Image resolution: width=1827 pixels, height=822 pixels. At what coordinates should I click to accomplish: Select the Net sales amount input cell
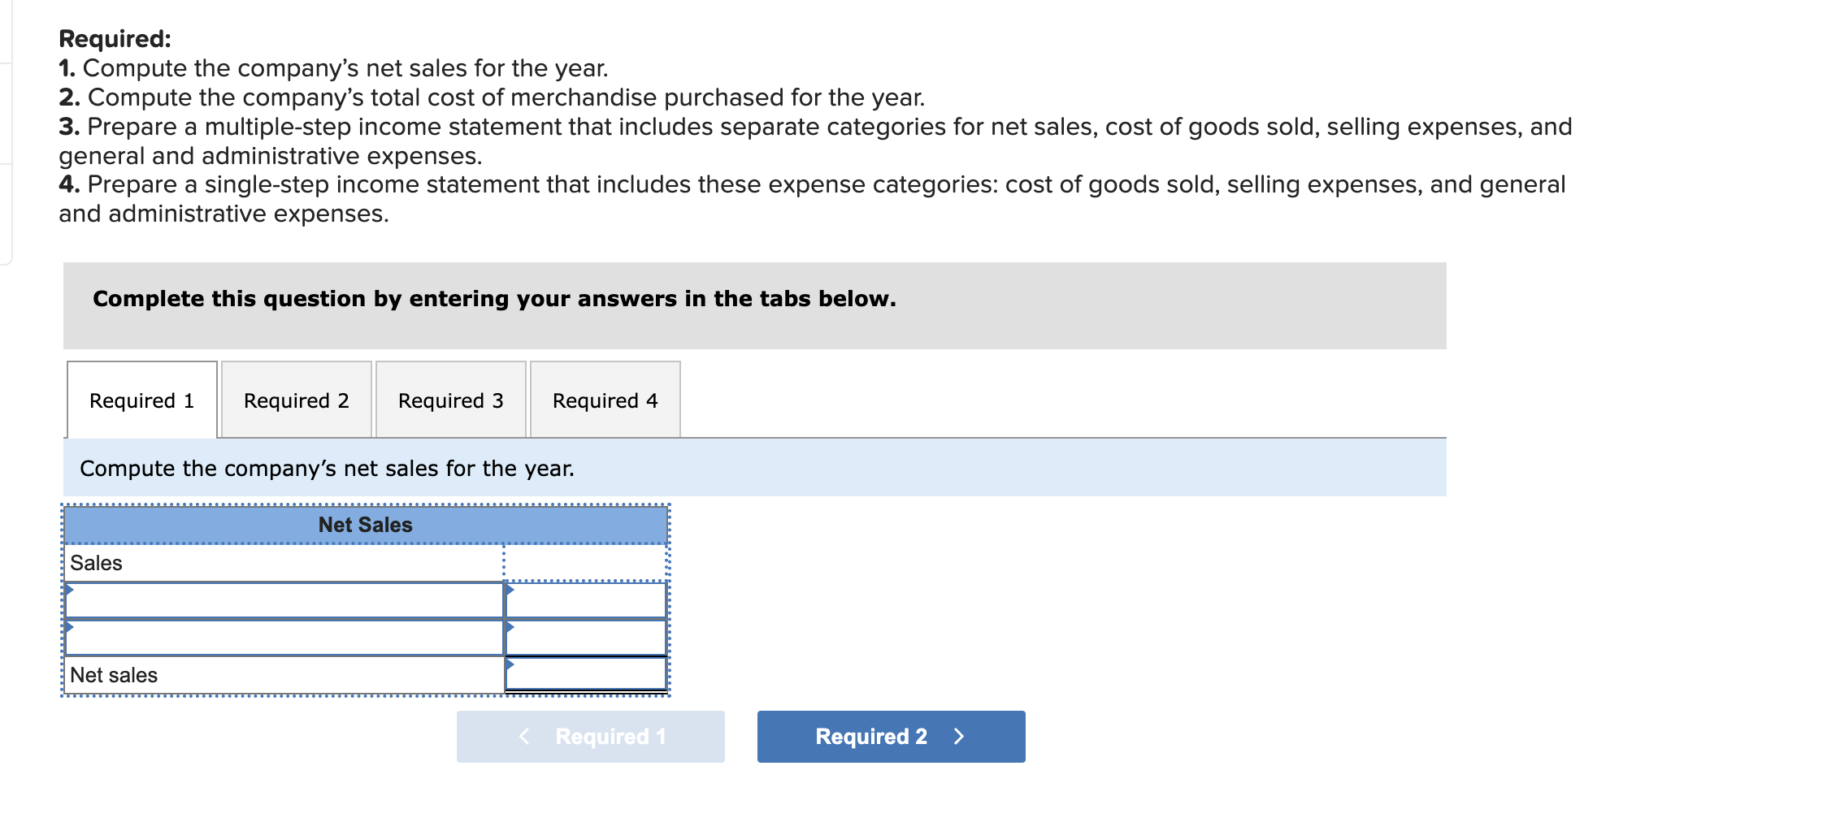pos(585,674)
